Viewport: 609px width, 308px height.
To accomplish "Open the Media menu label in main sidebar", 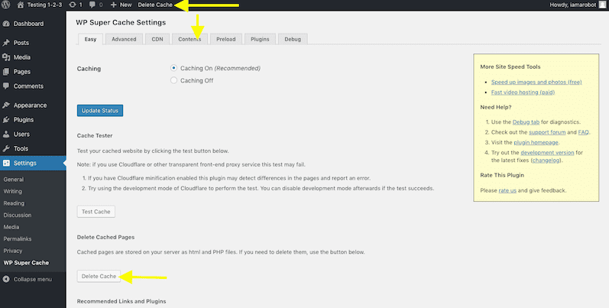I will click(21, 57).
